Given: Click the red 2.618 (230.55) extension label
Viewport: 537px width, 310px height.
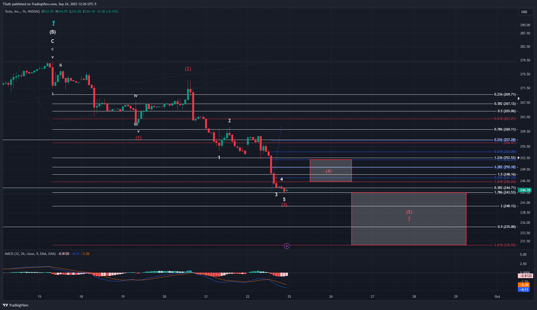Looking at the screenshot, I should coord(505,245).
